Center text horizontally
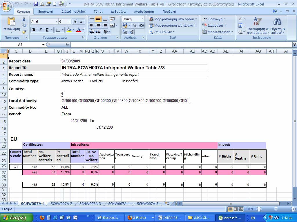The image size is (297, 222). (98, 25)
